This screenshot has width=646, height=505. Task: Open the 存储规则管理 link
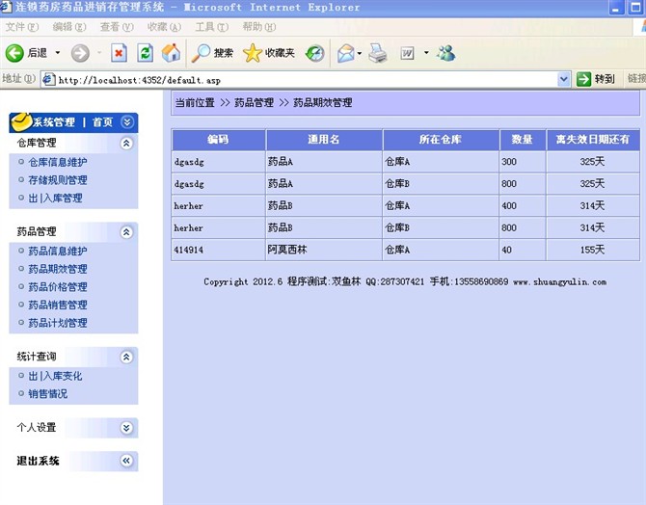(58, 180)
